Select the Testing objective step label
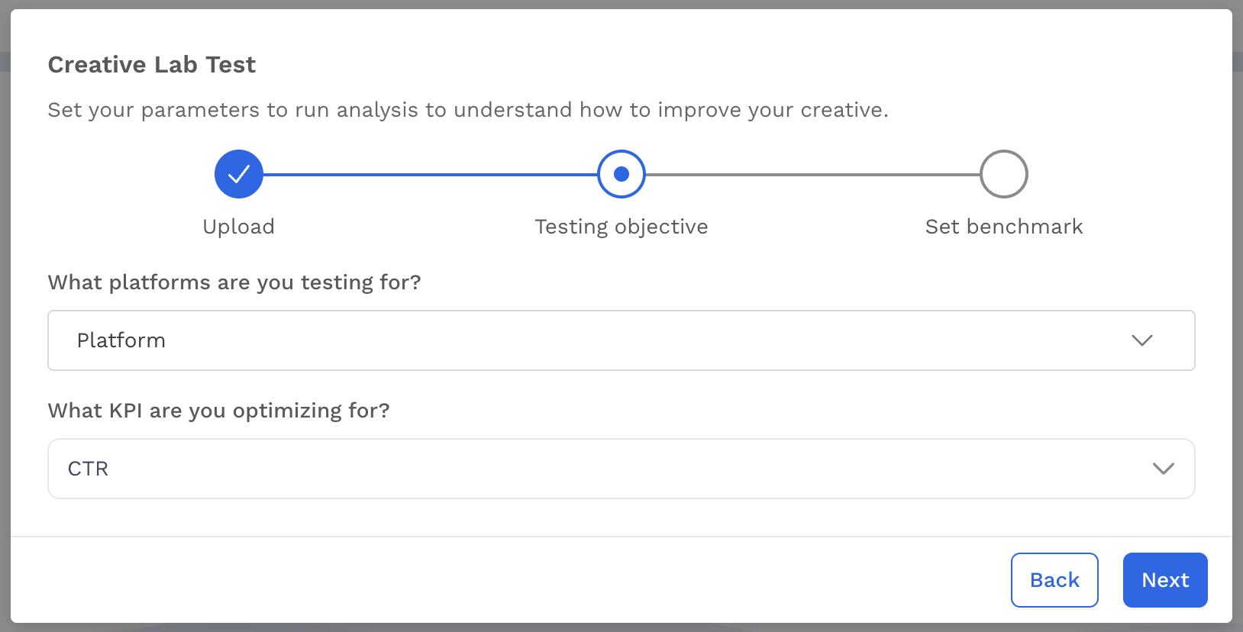The height and width of the screenshot is (632, 1243). click(x=621, y=227)
